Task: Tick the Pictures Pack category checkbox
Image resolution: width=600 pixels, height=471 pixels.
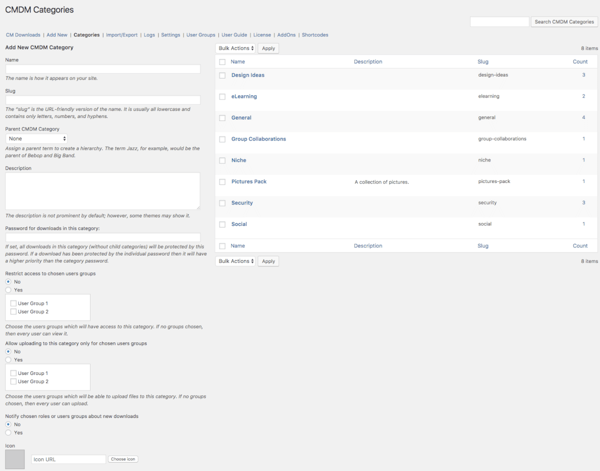Action: coord(222,182)
